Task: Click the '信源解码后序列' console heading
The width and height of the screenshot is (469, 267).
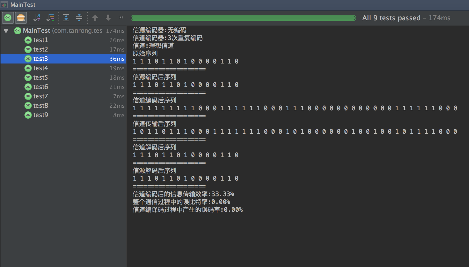Action: click(154, 171)
